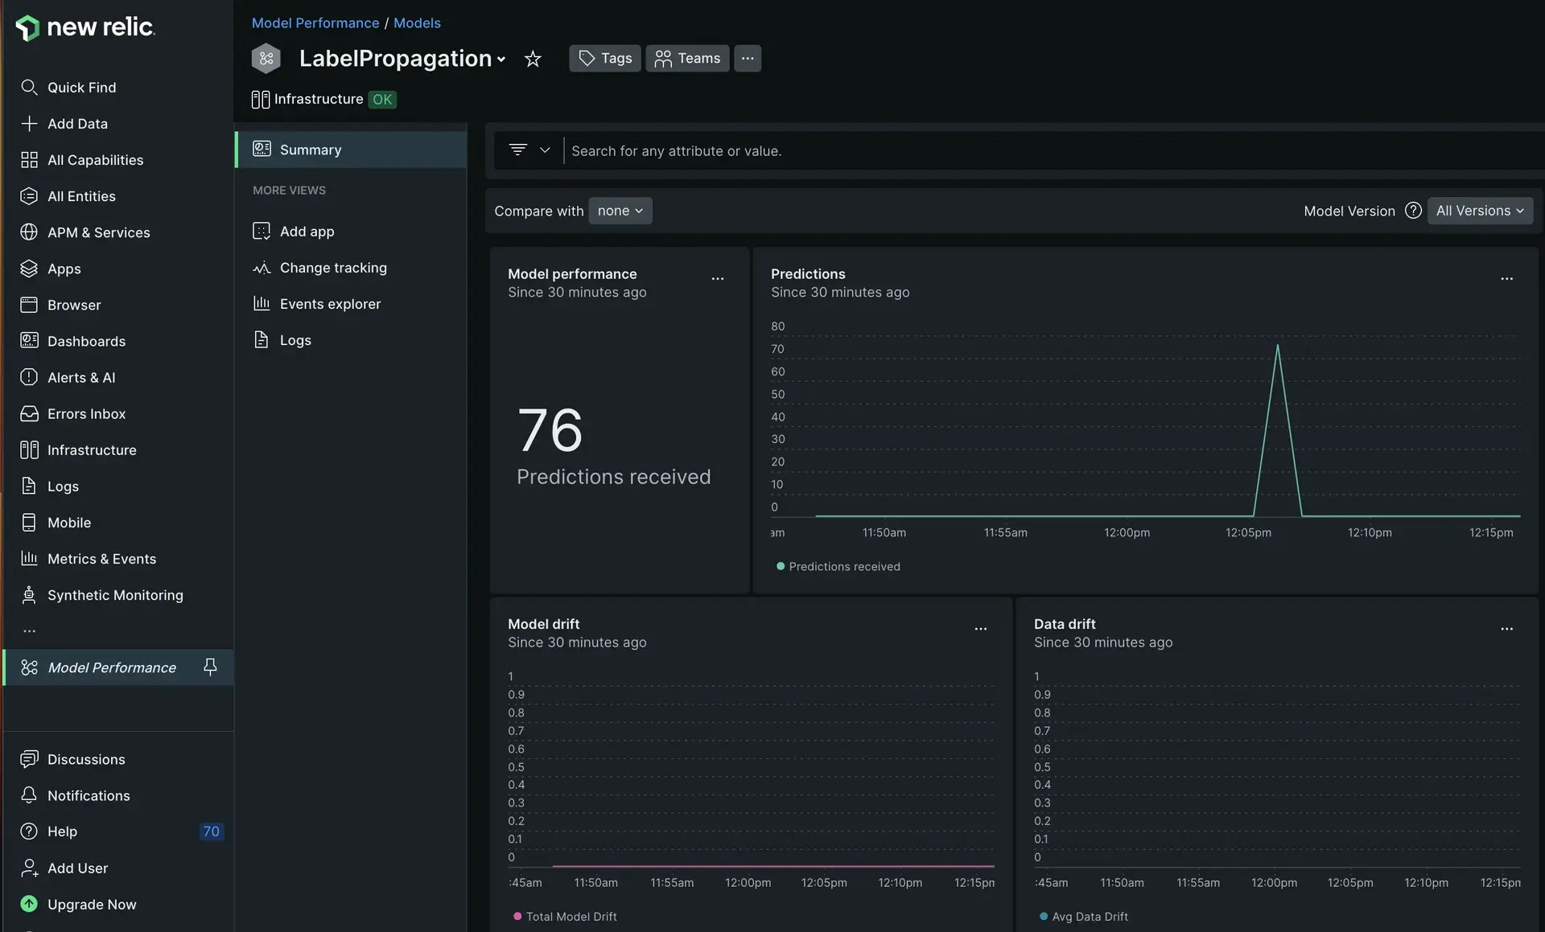Go to Models breadcrumb link
The image size is (1545, 932).
pos(417,23)
